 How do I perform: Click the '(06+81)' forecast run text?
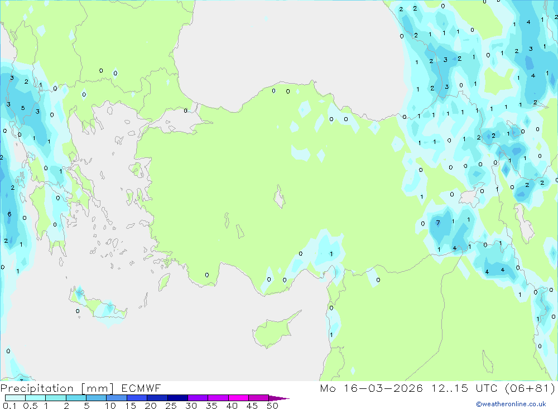(x=530, y=388)
